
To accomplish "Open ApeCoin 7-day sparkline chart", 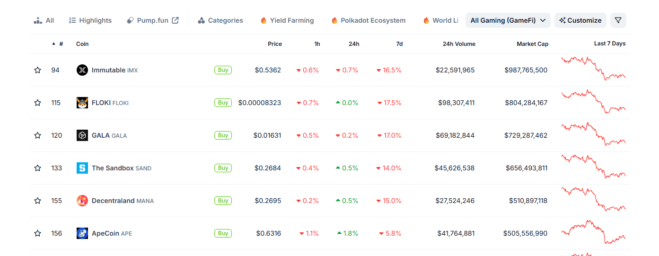I will [x=593, y=232].
